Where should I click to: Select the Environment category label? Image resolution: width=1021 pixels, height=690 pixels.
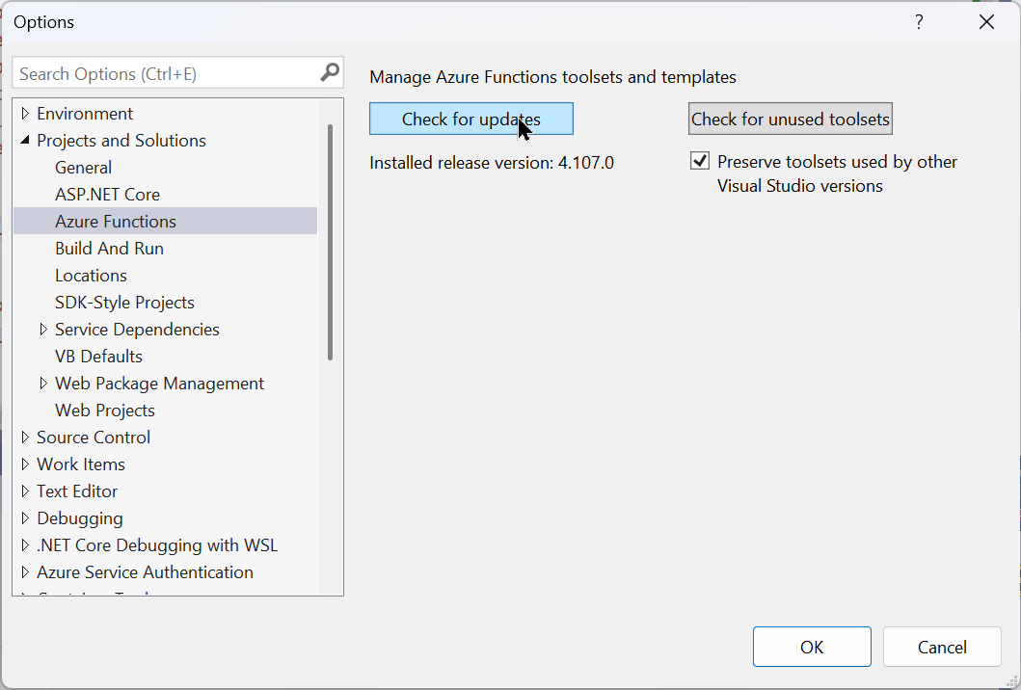85,114
